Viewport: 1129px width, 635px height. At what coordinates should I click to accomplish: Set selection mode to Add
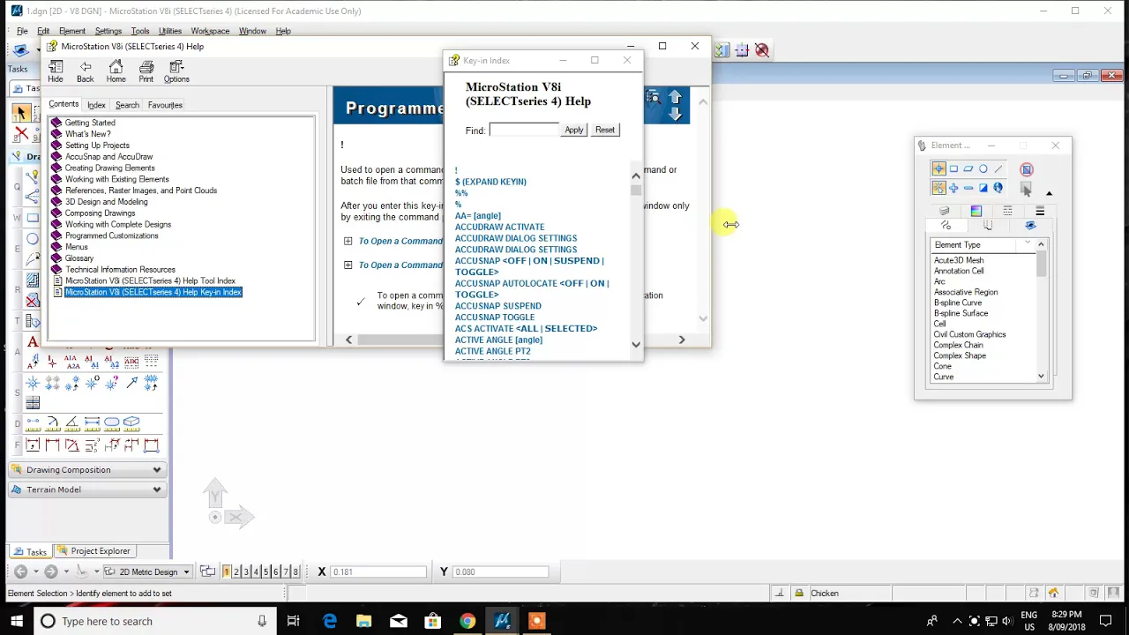[x=953, y=188]
